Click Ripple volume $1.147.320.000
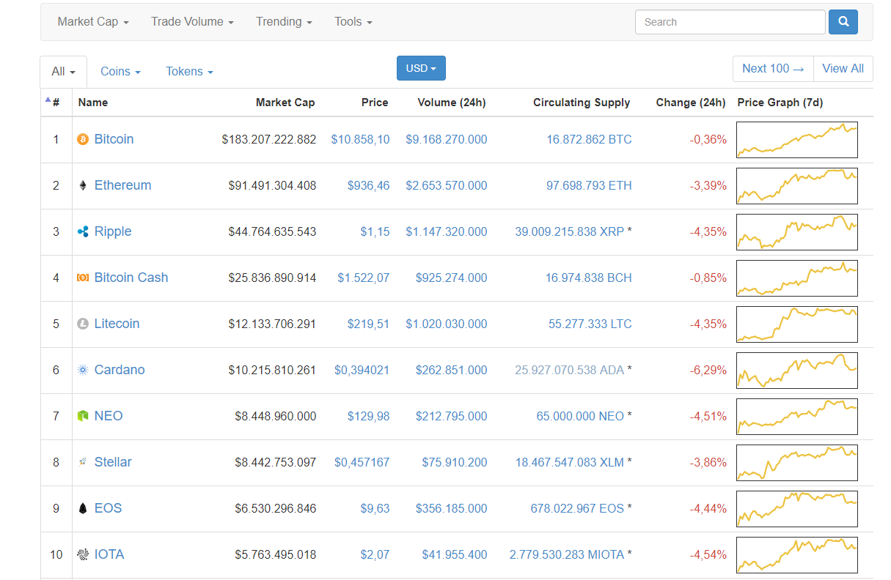 [x=446, y=231]
